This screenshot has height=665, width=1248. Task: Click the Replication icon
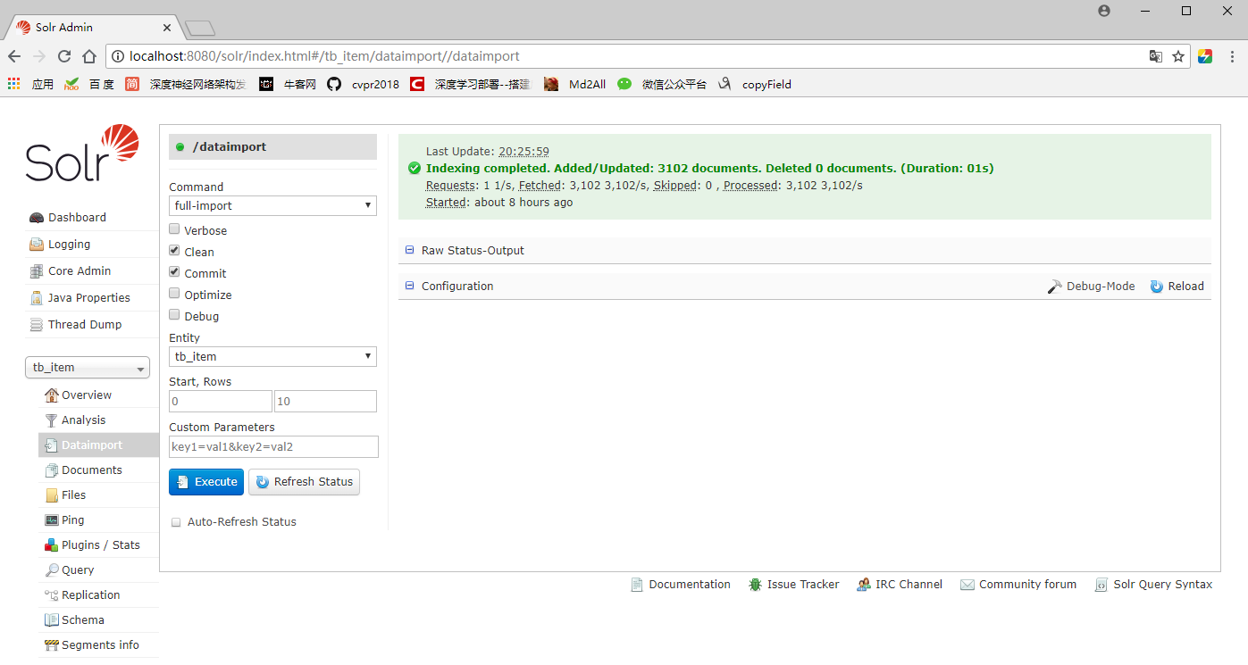click(x=52, y=594)
